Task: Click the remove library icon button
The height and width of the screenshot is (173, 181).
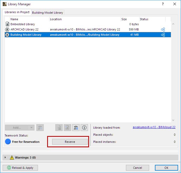Action: [x=40, y=128]
